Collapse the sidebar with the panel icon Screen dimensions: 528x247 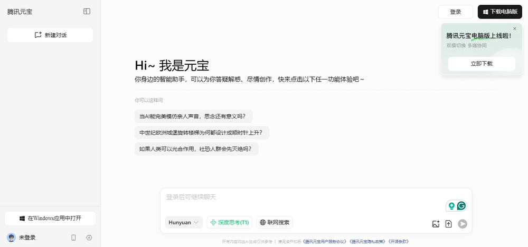point(87,12)
